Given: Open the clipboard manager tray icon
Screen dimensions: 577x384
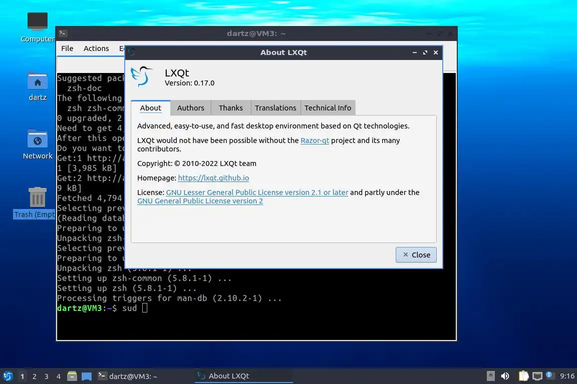Looking at the screenshot, I should click(x=523, y=376).
